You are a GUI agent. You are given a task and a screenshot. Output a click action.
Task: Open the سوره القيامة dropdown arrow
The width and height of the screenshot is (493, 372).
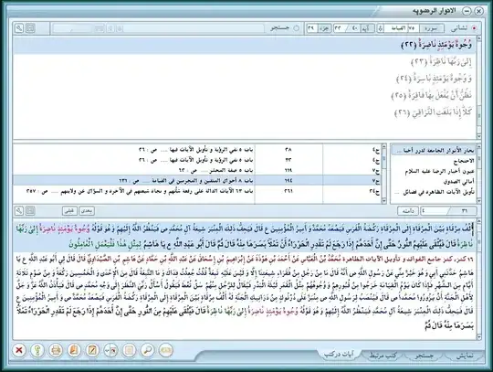(381, 28)
